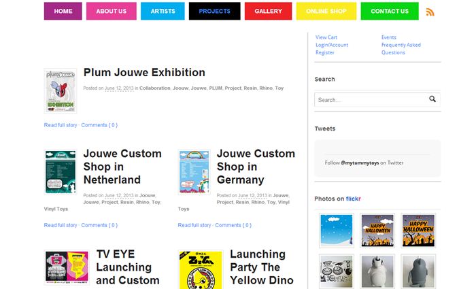This screenshot has width=476, height=289.
Task: Select the ARTISTS menu item
Action: tap(163, 12)
